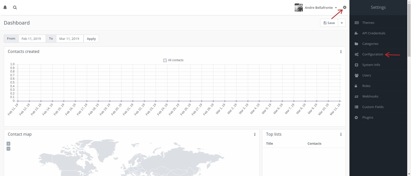
Task: Open Contacts created widget options menu
Action: (341, 52)
